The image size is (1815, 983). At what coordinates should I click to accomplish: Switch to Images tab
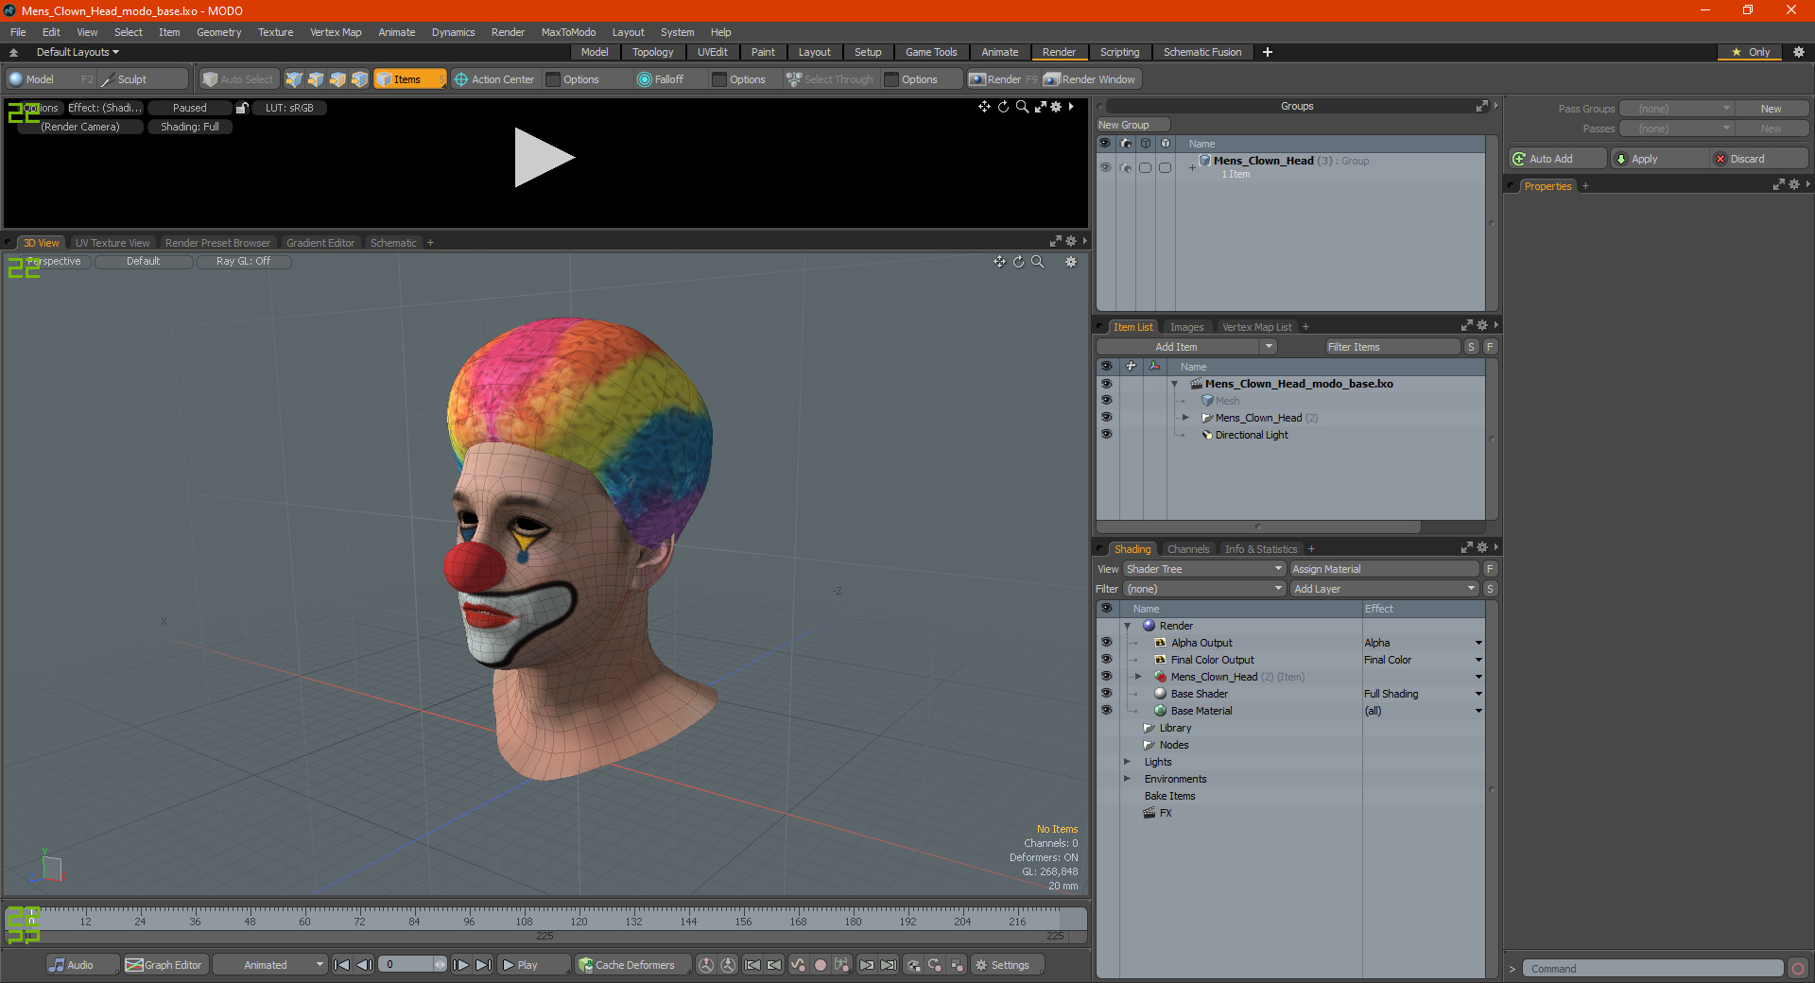pos(1186,327)
